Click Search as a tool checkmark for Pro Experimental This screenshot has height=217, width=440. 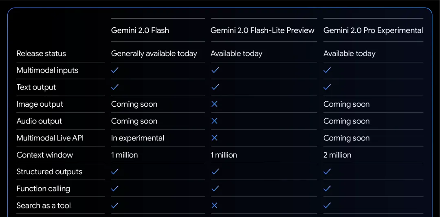tap(327, 206)
